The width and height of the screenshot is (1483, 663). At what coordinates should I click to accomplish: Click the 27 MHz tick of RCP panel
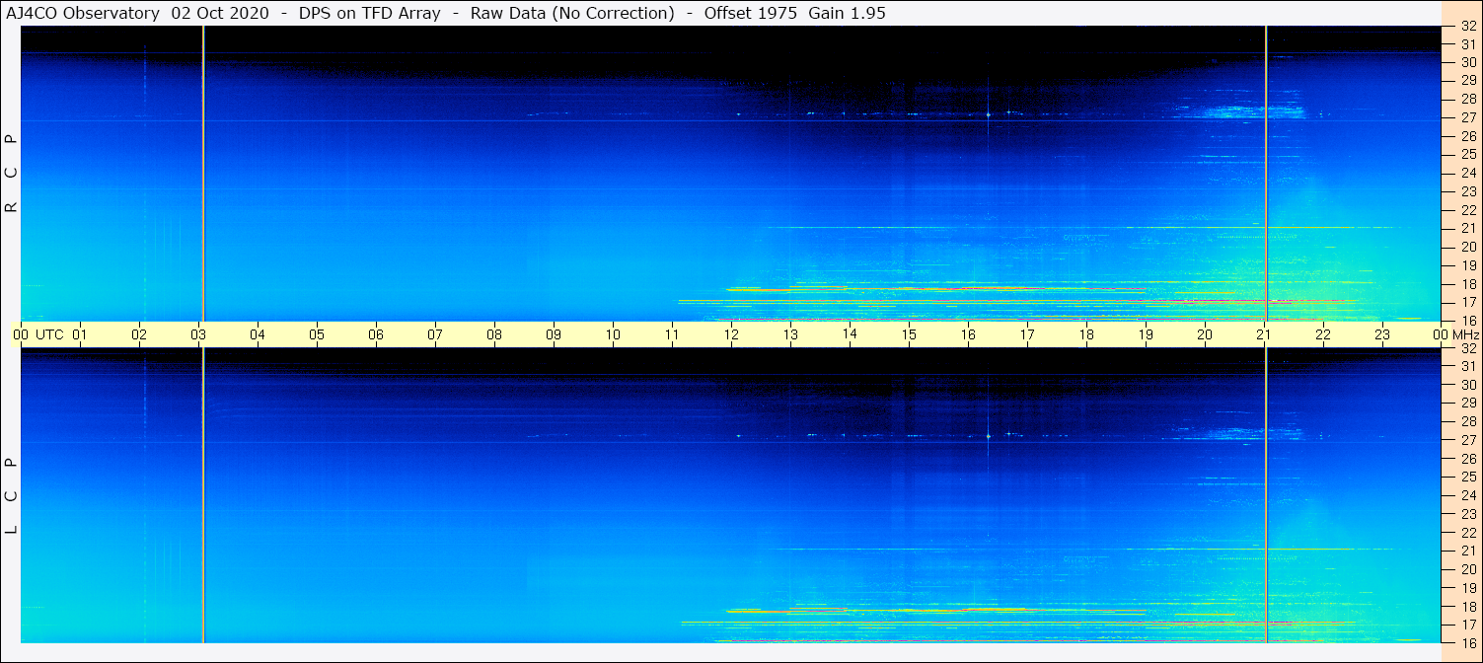click(x=1467, y=117)
